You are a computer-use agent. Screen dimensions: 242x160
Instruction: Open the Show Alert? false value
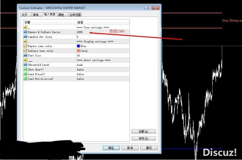coord(80,70)
